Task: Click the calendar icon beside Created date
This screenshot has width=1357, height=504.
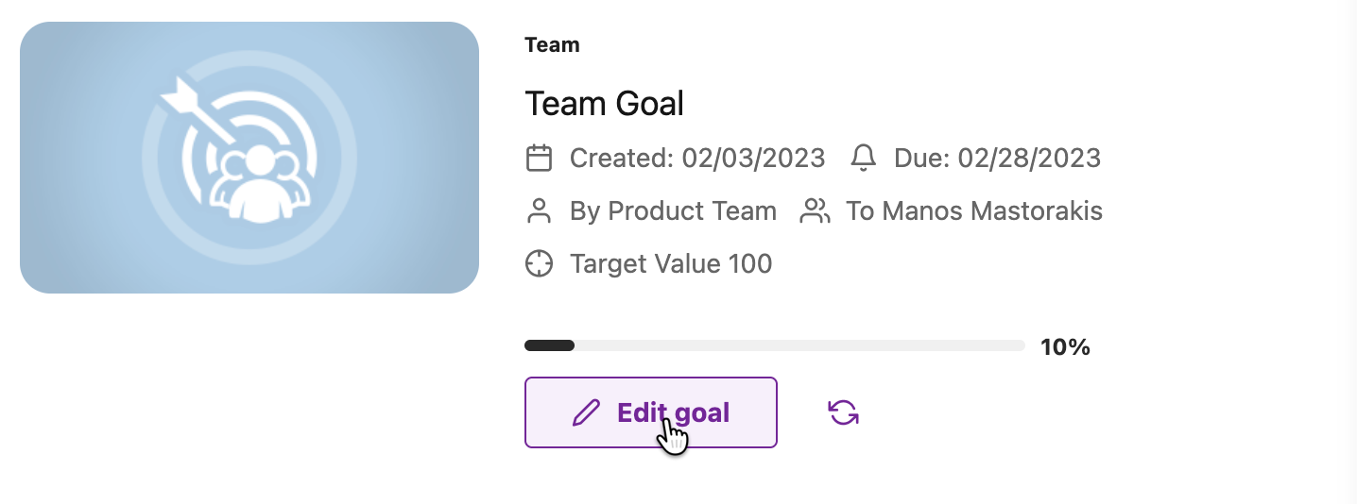Action: point(539,158)
